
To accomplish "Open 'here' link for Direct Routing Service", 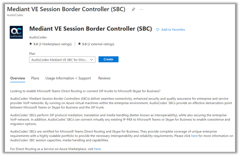I will click(97, 149).
